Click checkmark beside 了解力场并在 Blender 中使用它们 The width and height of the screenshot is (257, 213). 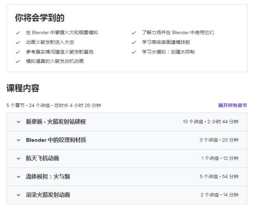click(134, 33)
